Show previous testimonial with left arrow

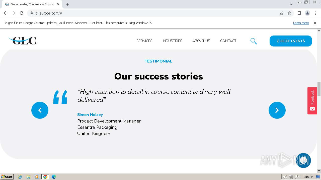point(40,110)
